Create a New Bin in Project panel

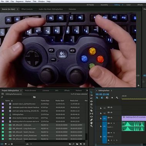(x=77, y=144)
